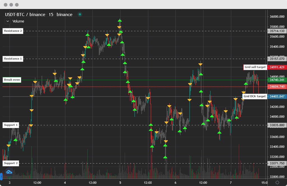Click date label 6 on time axis
The image size is (287, 186).
[x=175, y=183]
